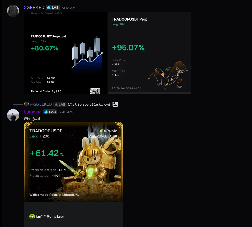Click small 2GEEKED avatar in reply preview
The height and width of the screenshot is (227, 252).
[x=26, y=104]
